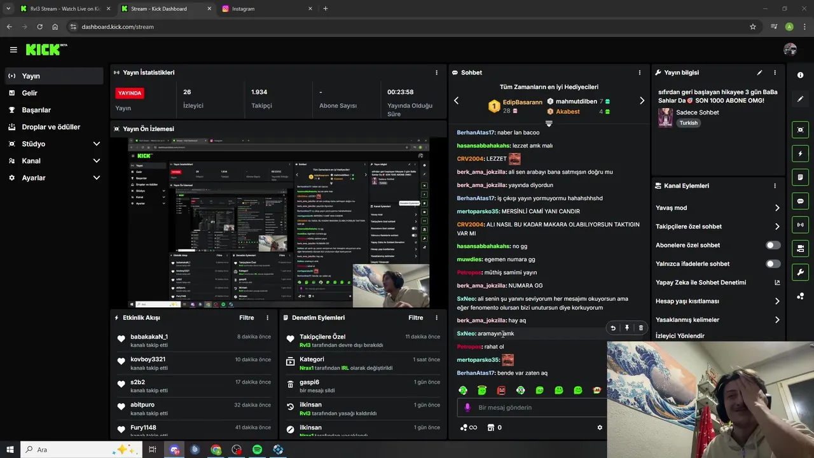Edit stream info with pencil in Yayın bilgisi
The width and height of the screenshot is (814, 458).
pyautogui.click(x=759, y=73)
